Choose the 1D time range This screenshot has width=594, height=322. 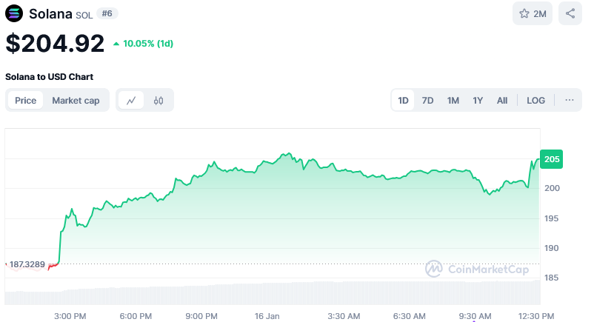click(403, 101)
